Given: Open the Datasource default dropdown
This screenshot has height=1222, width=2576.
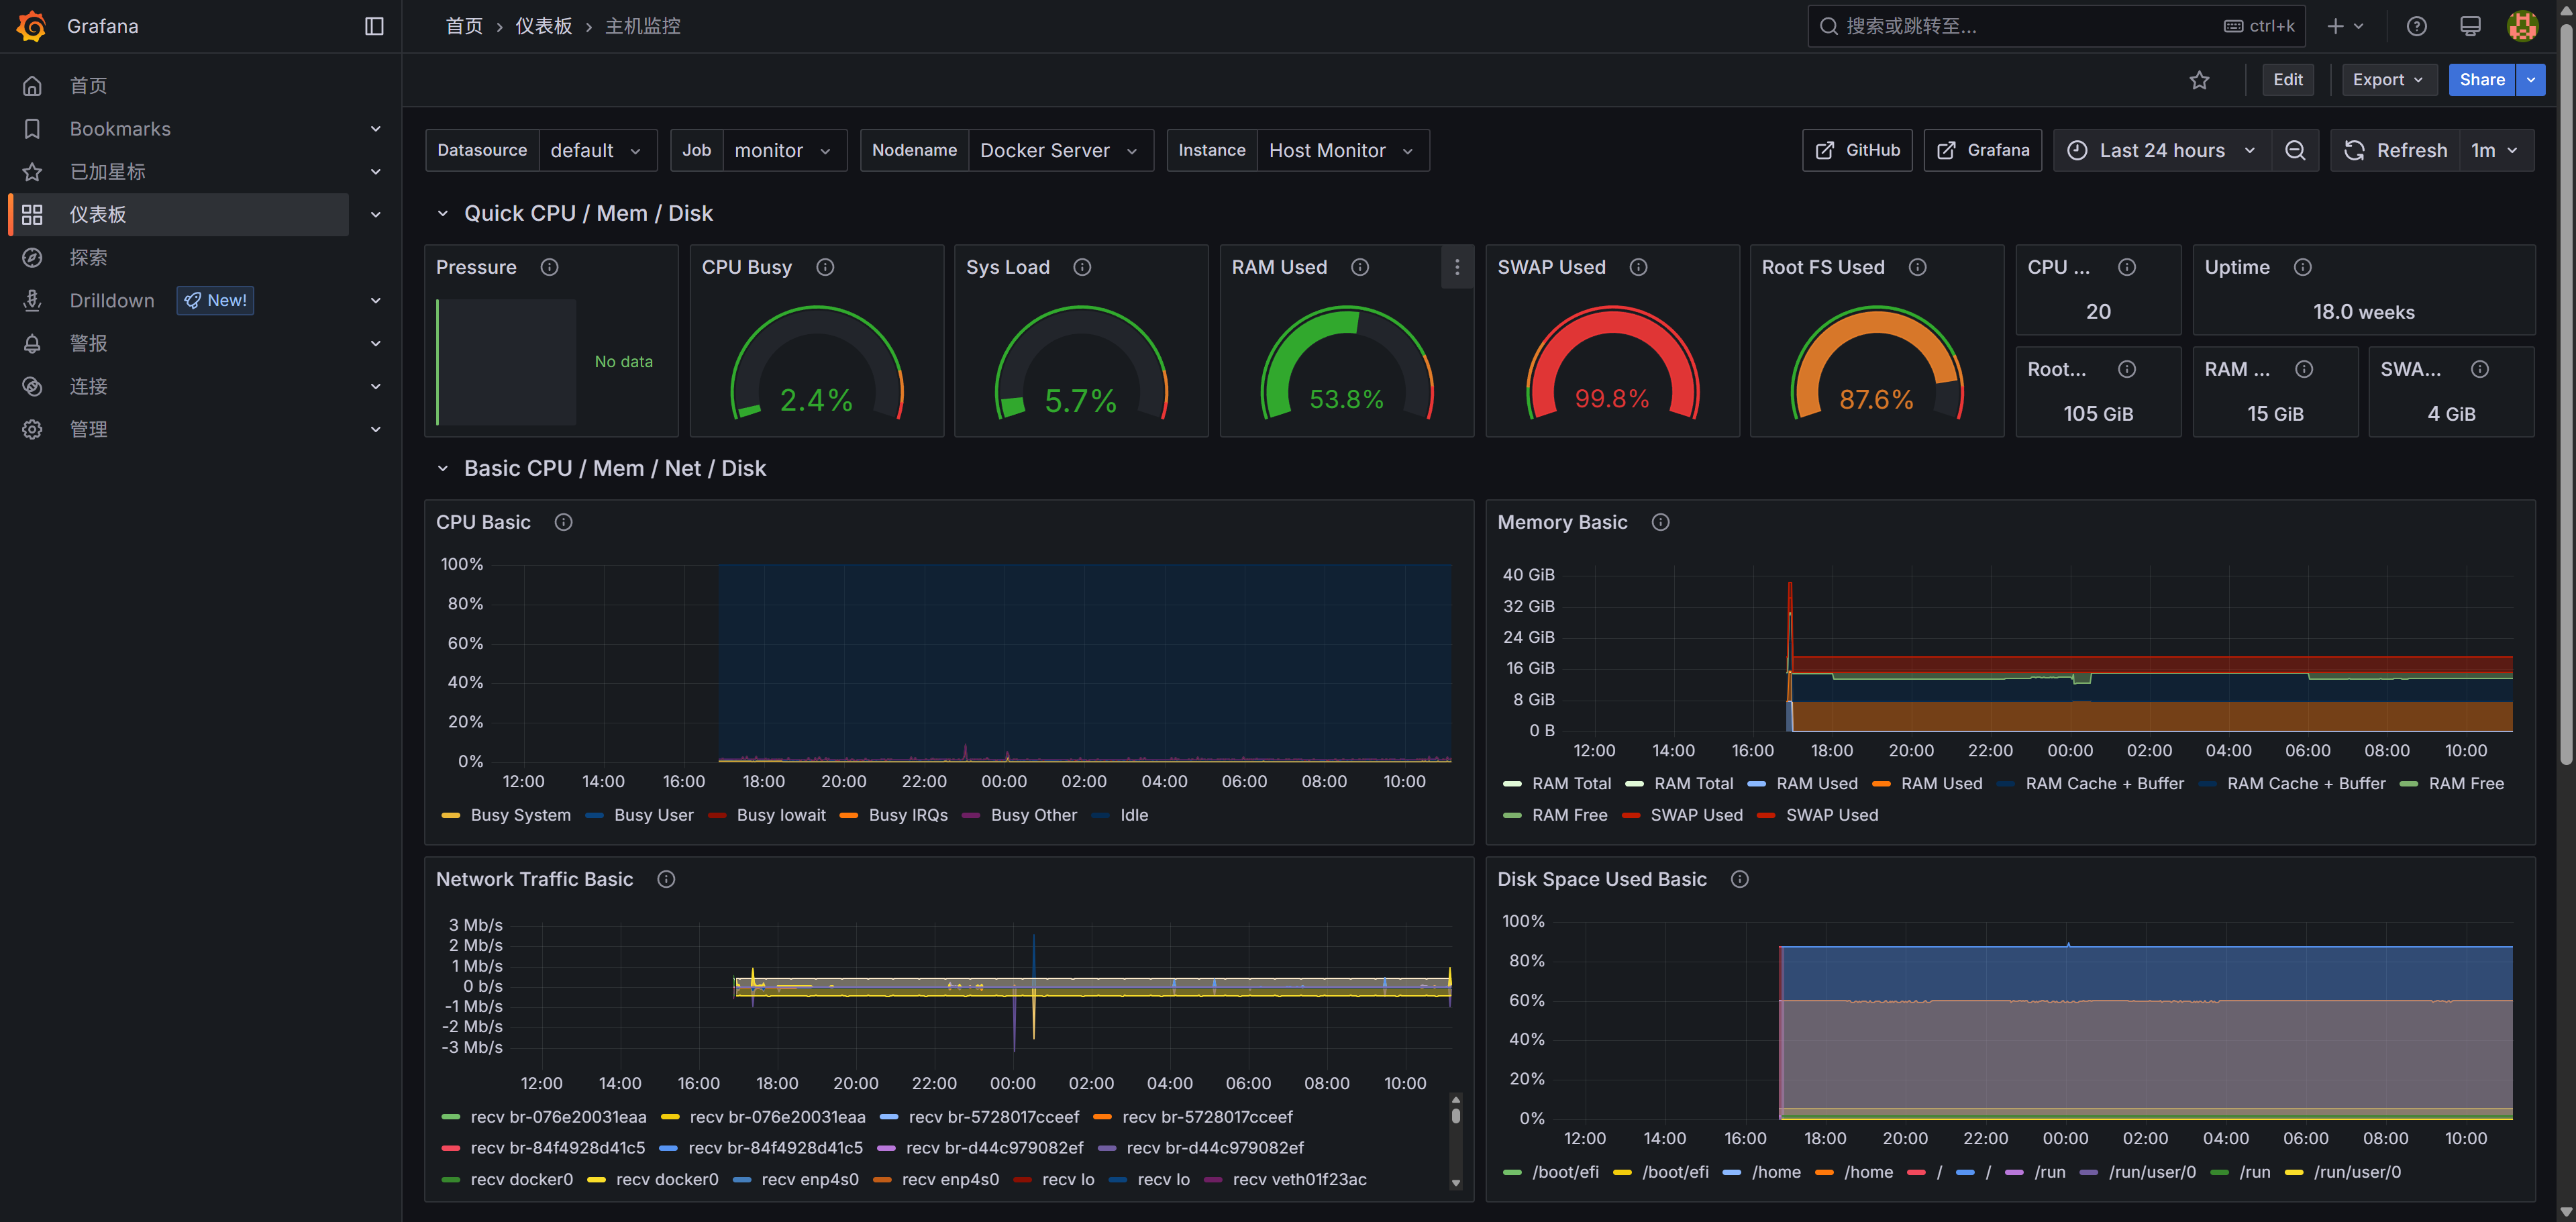Looking at the screenshot, I should (x=596, y=150).
